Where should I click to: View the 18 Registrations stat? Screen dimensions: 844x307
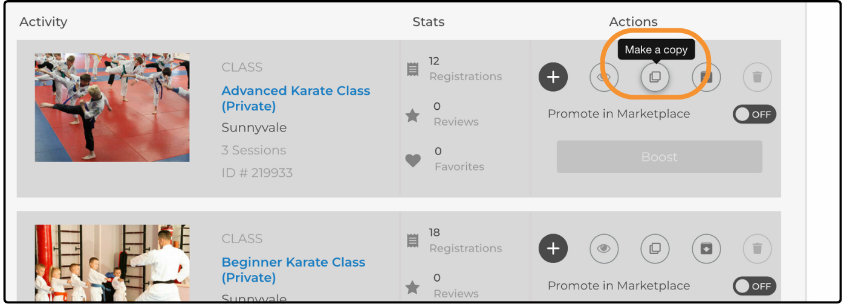465,240
